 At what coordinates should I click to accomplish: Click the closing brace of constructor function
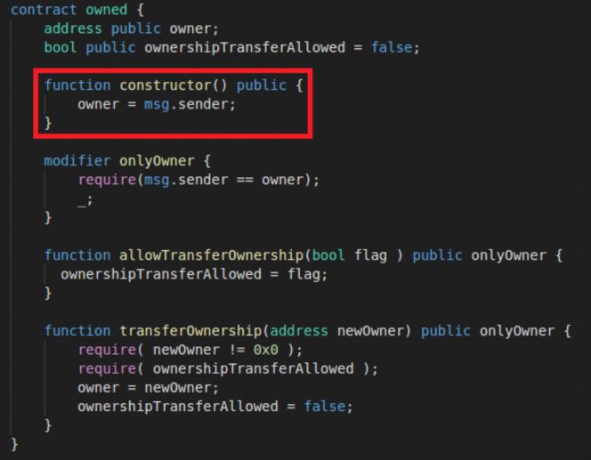(48, 123)
